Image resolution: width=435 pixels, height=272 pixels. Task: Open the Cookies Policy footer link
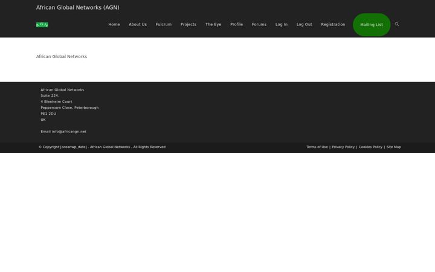[370, 147]
